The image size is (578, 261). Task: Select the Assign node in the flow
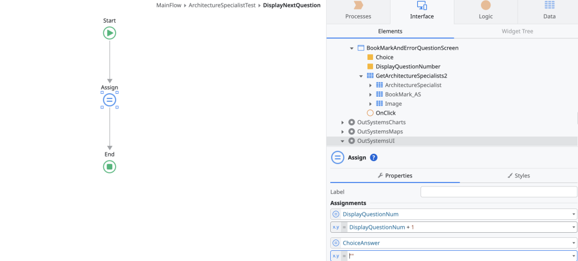pos(110,100)
